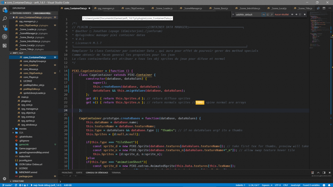Screen dimensions: 333x187
Task: Select JavaScript language mode in status bar
Action: coord(295,185)
